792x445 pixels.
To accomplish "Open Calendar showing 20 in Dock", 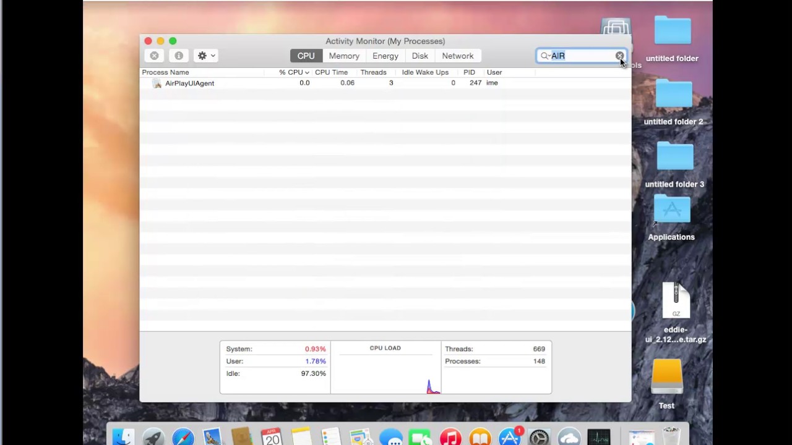I will coord(272,437).
